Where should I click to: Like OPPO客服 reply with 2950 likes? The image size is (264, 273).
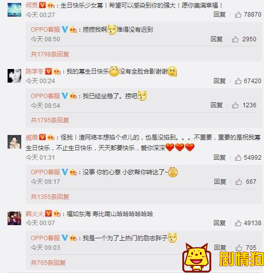coord(235,39)
